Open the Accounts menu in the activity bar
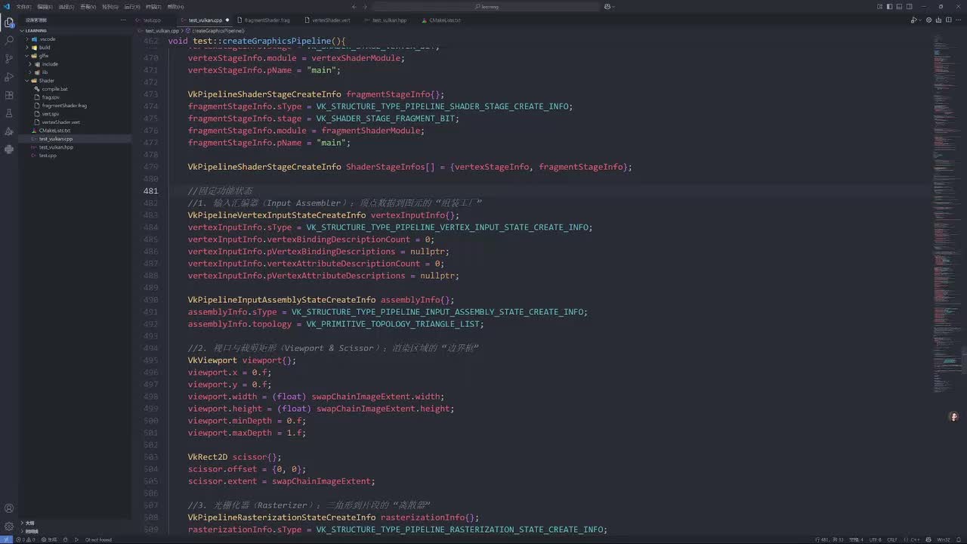This screenshot has height=544, width=967. pyautogui.click(x=9, y=508)
